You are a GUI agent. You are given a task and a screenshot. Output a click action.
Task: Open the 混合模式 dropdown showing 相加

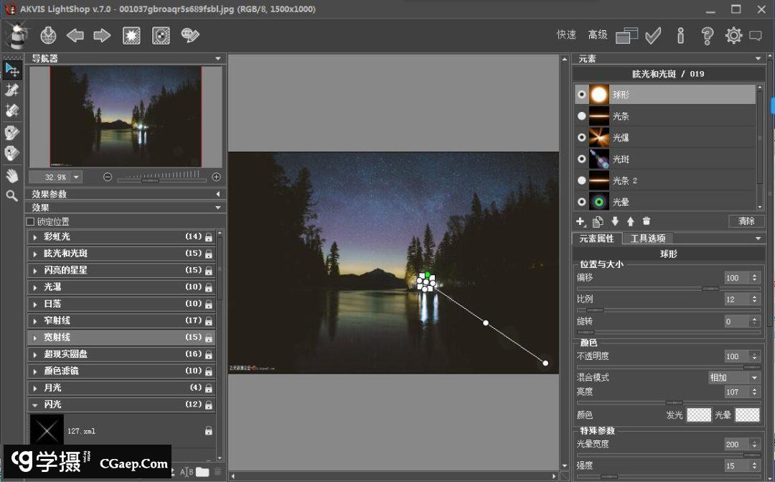pyautogui.click(x=734, y=377)
